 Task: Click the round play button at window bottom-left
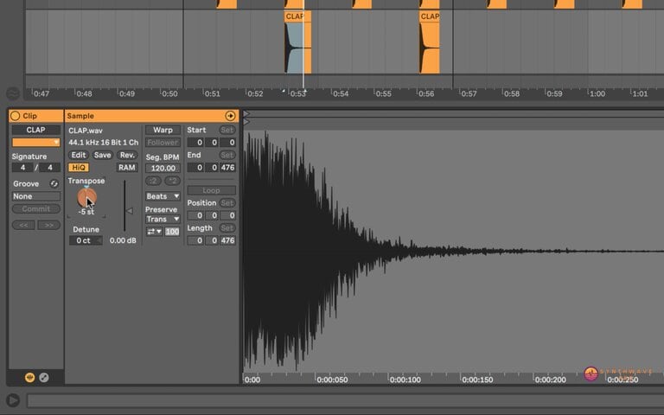pyautogui.click(x=13, y=399)
